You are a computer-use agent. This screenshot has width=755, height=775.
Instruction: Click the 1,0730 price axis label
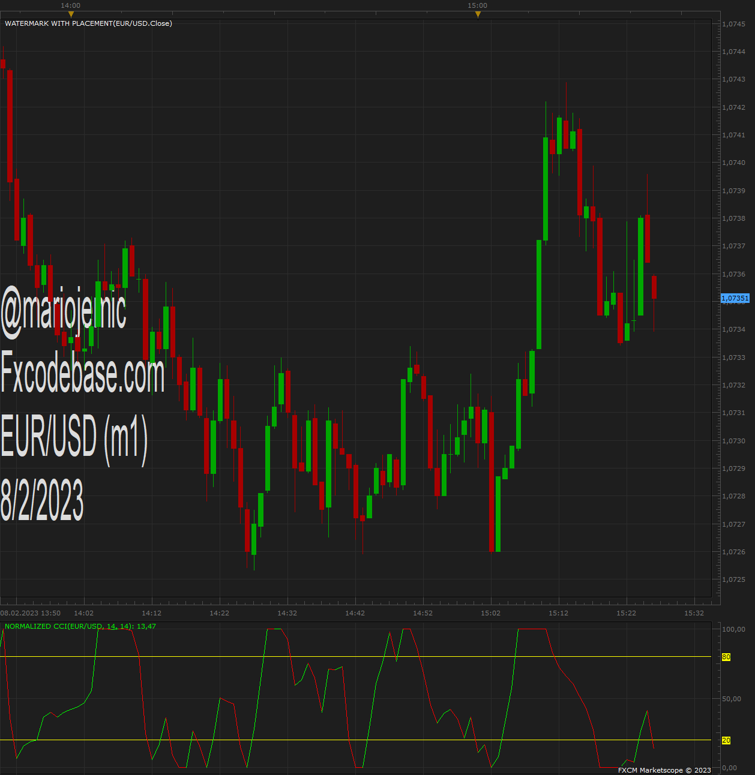[x=733, y=441]
